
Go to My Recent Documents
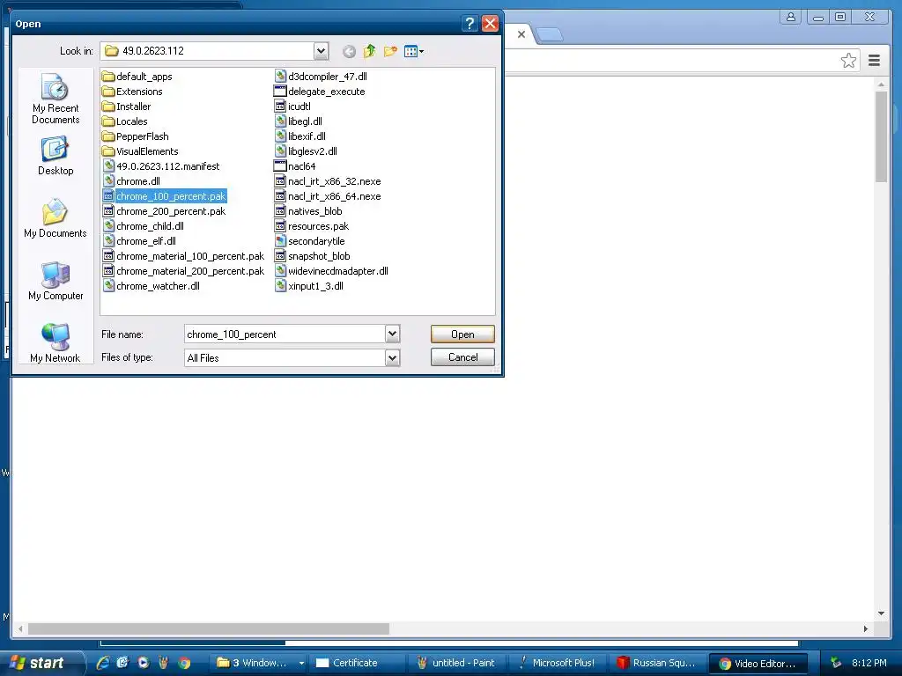pyautogui.click(x=55, y=99)
